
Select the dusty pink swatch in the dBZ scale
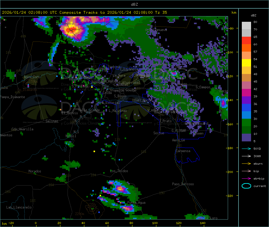[x=246, y=85]
